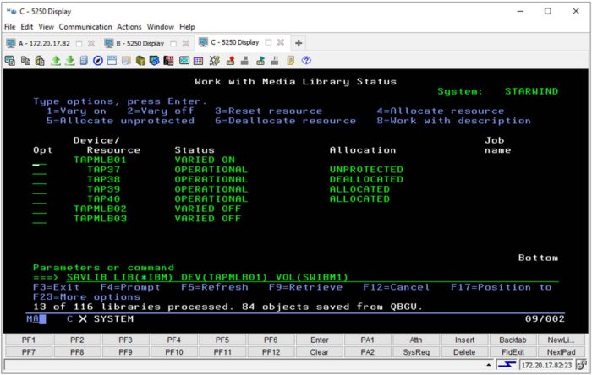The height and width of the screenshot is (375, 592).
Task: Open the Actions menu
Action: click(x=129, y=27)
